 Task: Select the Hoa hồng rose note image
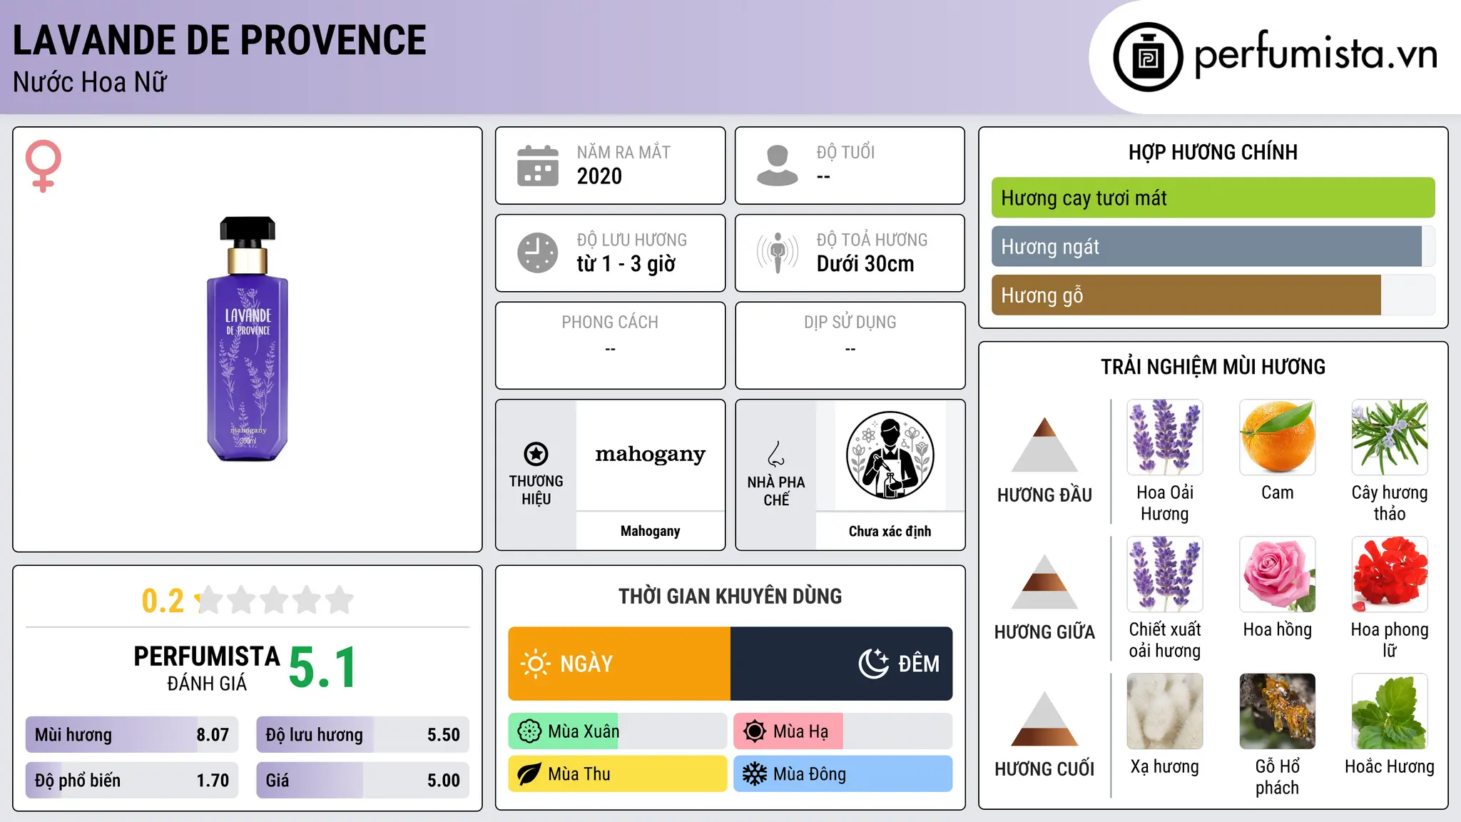(1278, 574)
